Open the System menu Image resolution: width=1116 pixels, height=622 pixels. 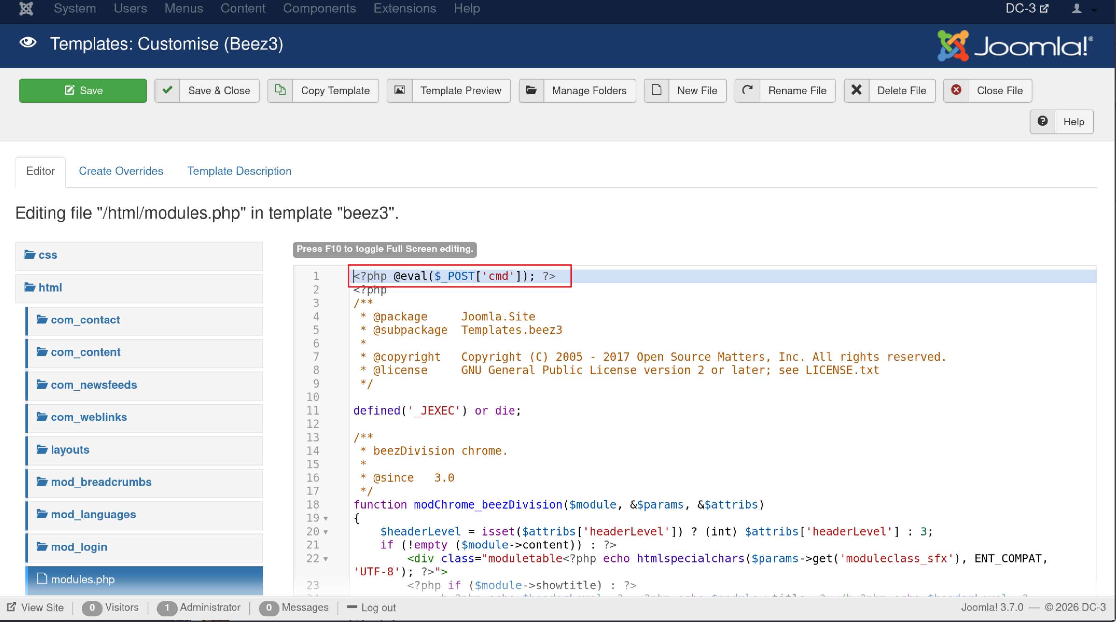pos(75,9)
